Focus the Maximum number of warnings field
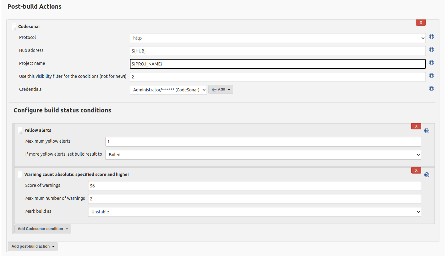Image resolution: width=445 pixels, height=256 pixels. [x=255, y=199]
